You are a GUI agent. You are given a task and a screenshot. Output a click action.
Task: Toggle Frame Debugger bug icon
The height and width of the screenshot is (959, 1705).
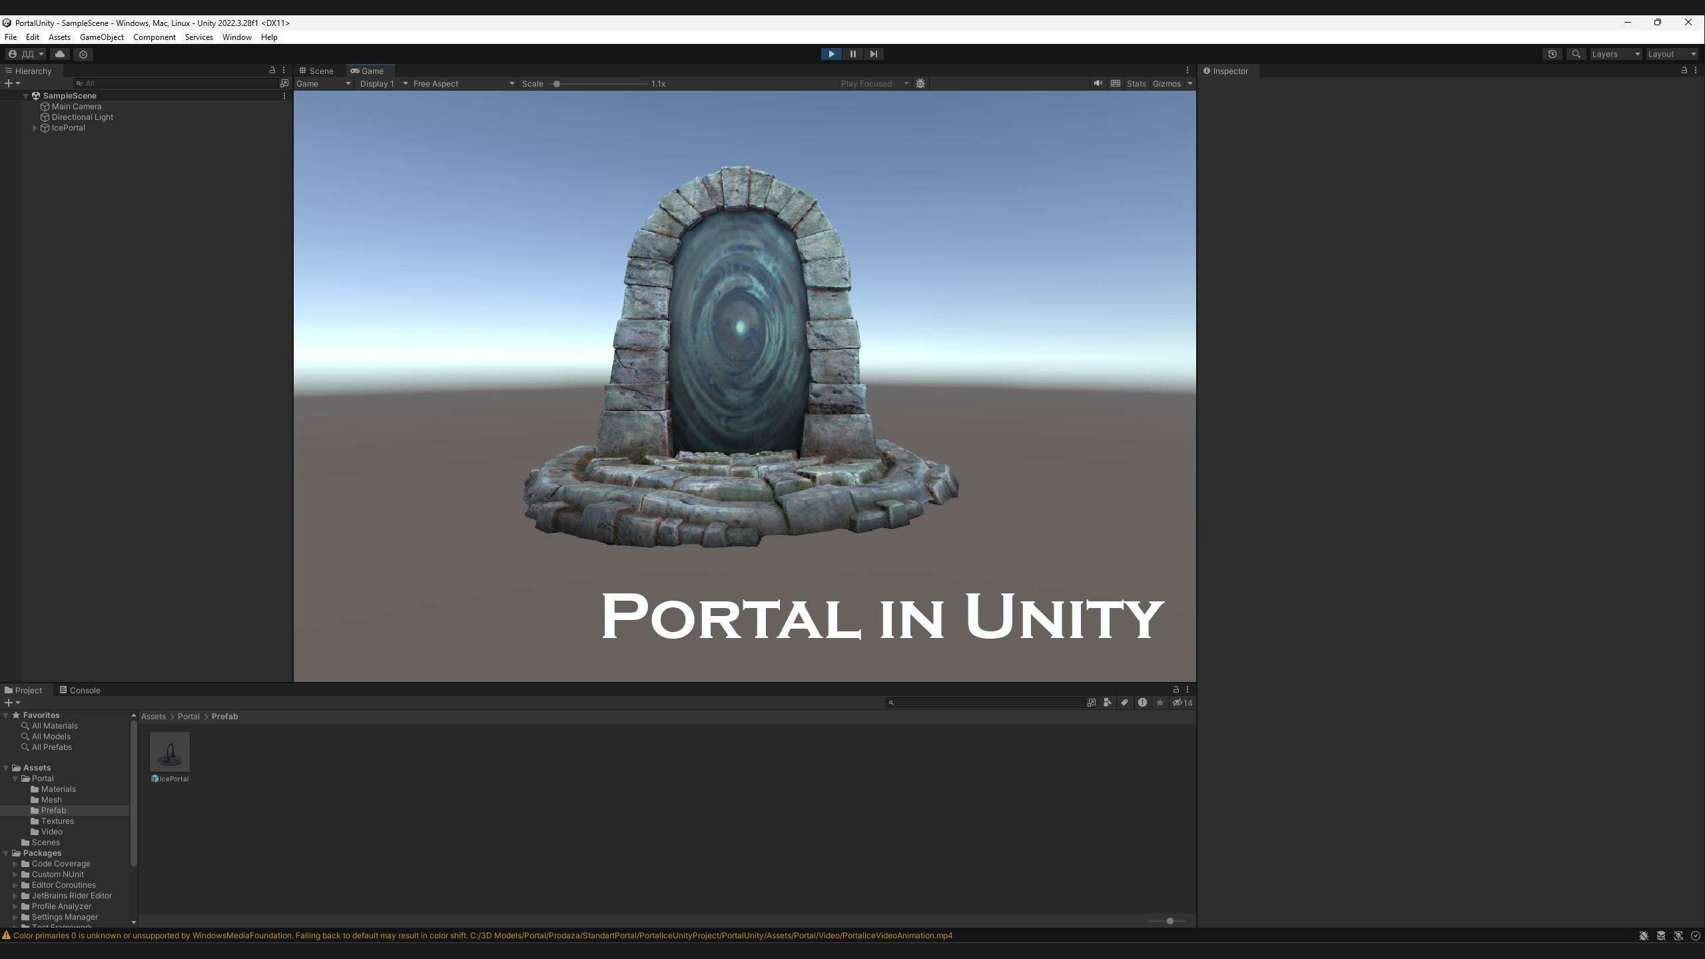[x=920, y=83]
